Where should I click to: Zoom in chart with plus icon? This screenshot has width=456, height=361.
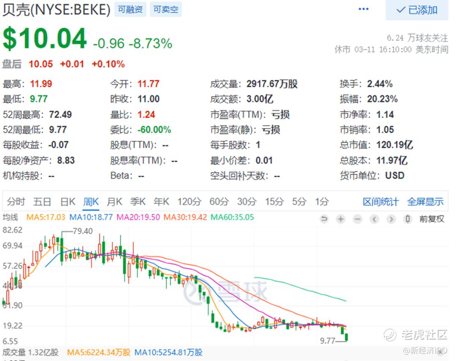coord(341,219)
